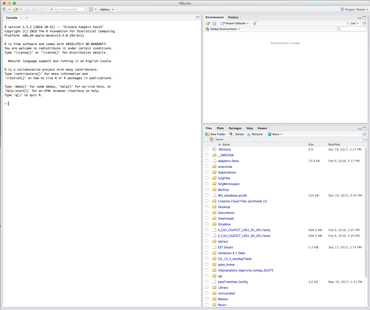Viewport: 370px width, 310px height.
Task: Open the Global Environment dropdown
Action: [x=222, y=29]
